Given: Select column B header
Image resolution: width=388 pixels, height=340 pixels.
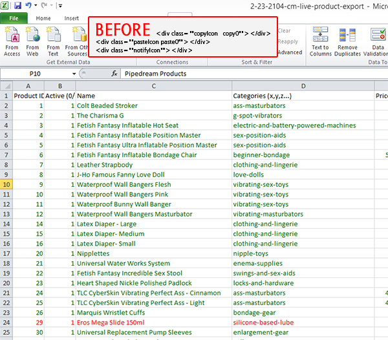Looking at the screenshot, I should (60, 86).
